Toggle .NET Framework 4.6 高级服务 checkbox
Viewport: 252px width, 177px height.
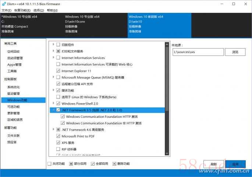(x=58, y=130)
